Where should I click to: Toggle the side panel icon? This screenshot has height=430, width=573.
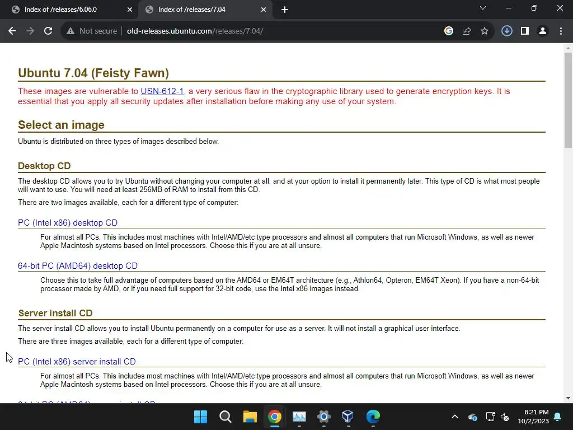point(525,31)
